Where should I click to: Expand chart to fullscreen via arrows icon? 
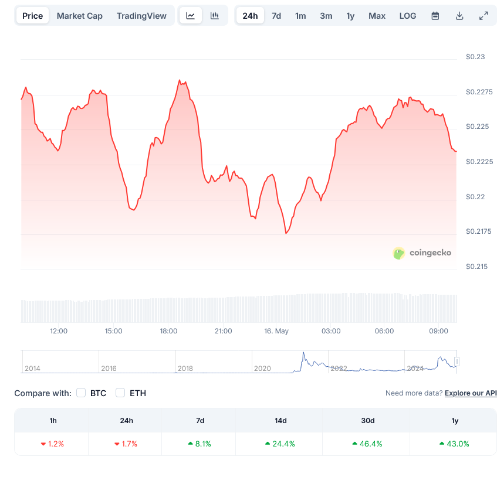pyautogui.click(x=484, y=15)
